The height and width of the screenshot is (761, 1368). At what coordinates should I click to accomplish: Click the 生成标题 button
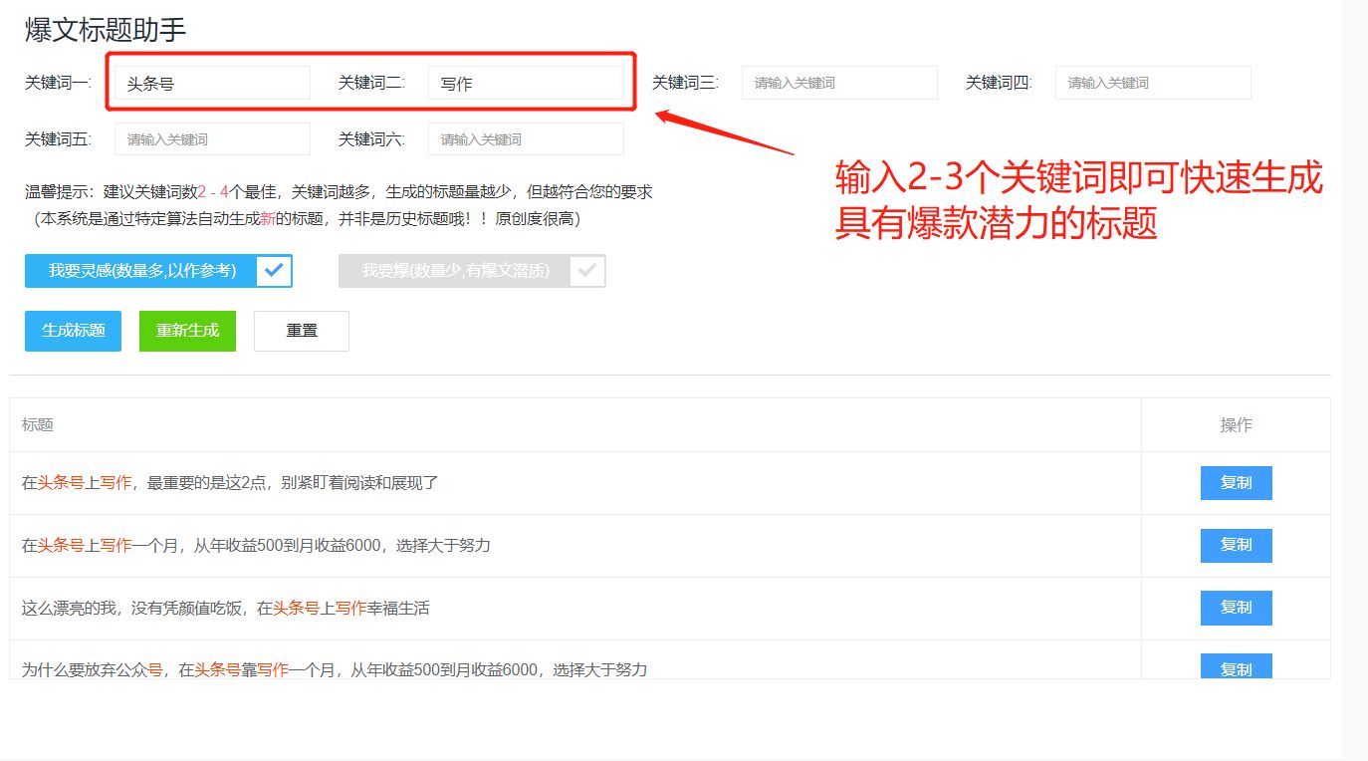[72, 331]
